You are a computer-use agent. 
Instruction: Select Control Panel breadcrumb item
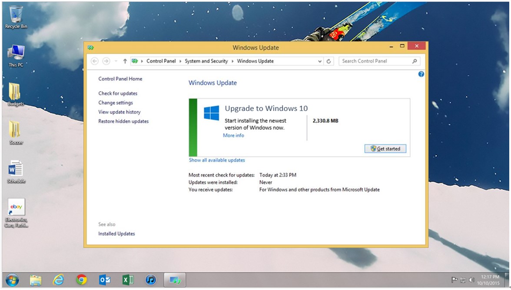tap(161, 61)
